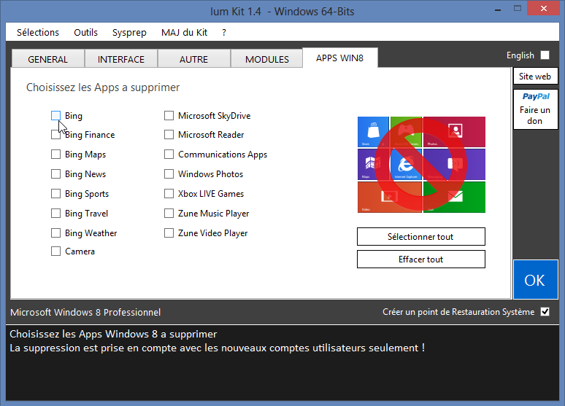Check the Bing app checkbox
This screenshot has height=406, width=565.
pos(56,116)
